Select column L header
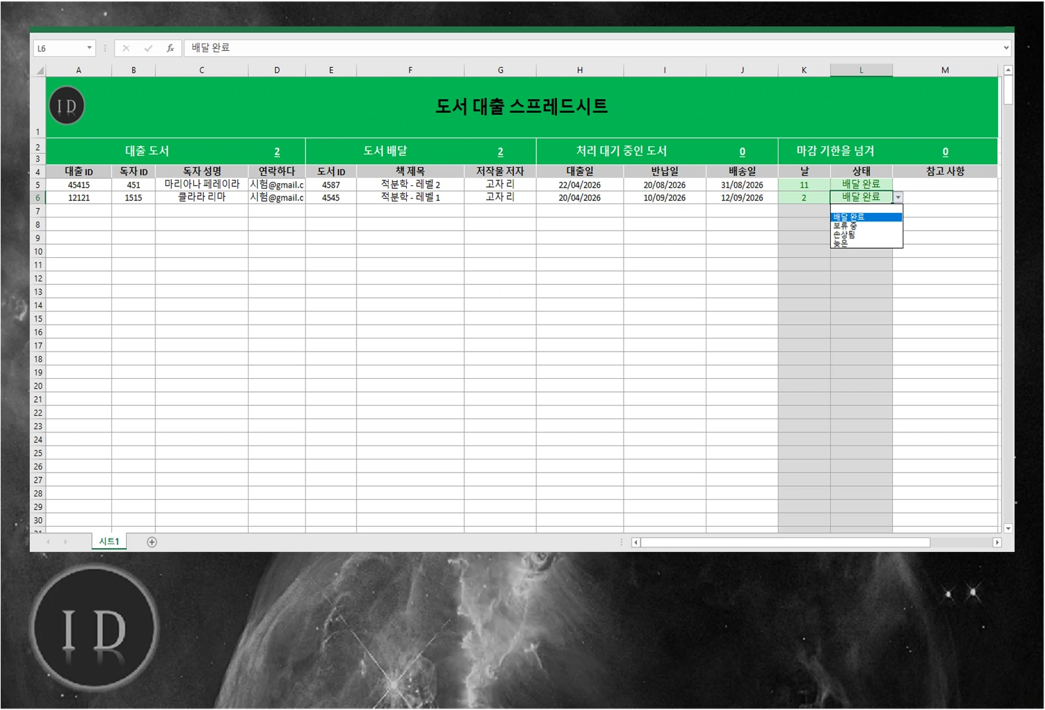1045x710 pixels. [x=861, y=70]
